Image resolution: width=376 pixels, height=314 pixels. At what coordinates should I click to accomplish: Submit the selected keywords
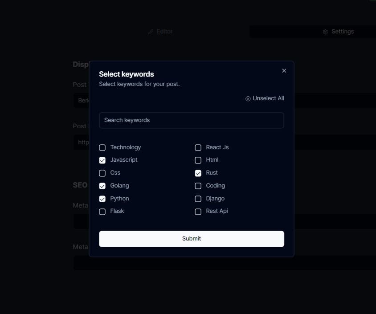tap(192, 239)
